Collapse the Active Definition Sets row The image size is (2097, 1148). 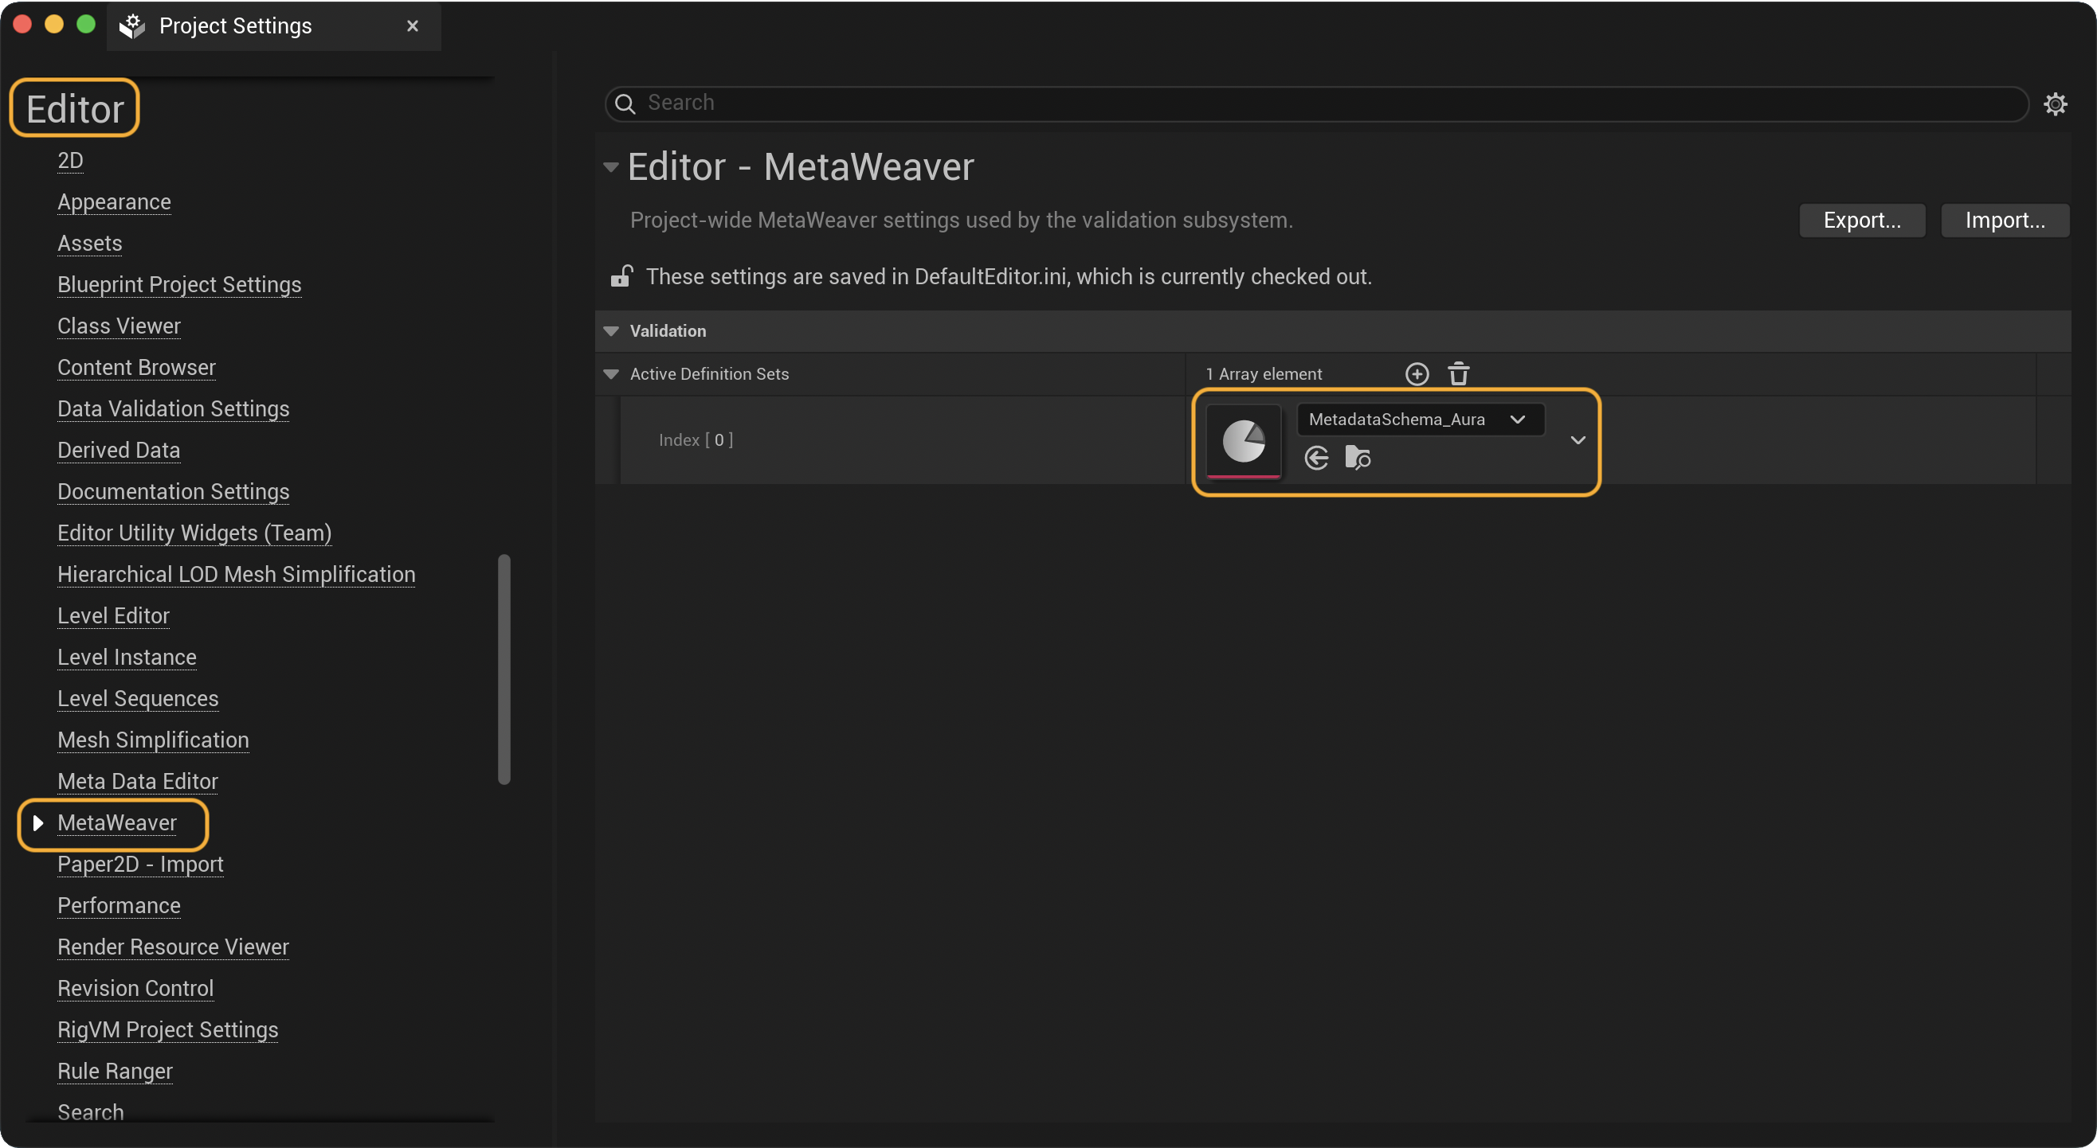(x=610, y=374)
